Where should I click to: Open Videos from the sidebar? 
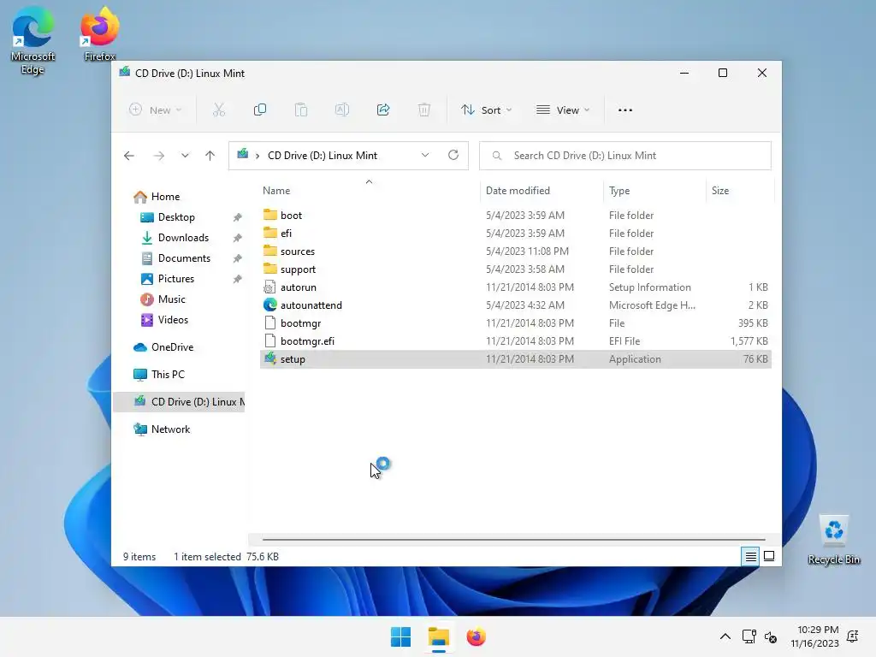point(173,320)
